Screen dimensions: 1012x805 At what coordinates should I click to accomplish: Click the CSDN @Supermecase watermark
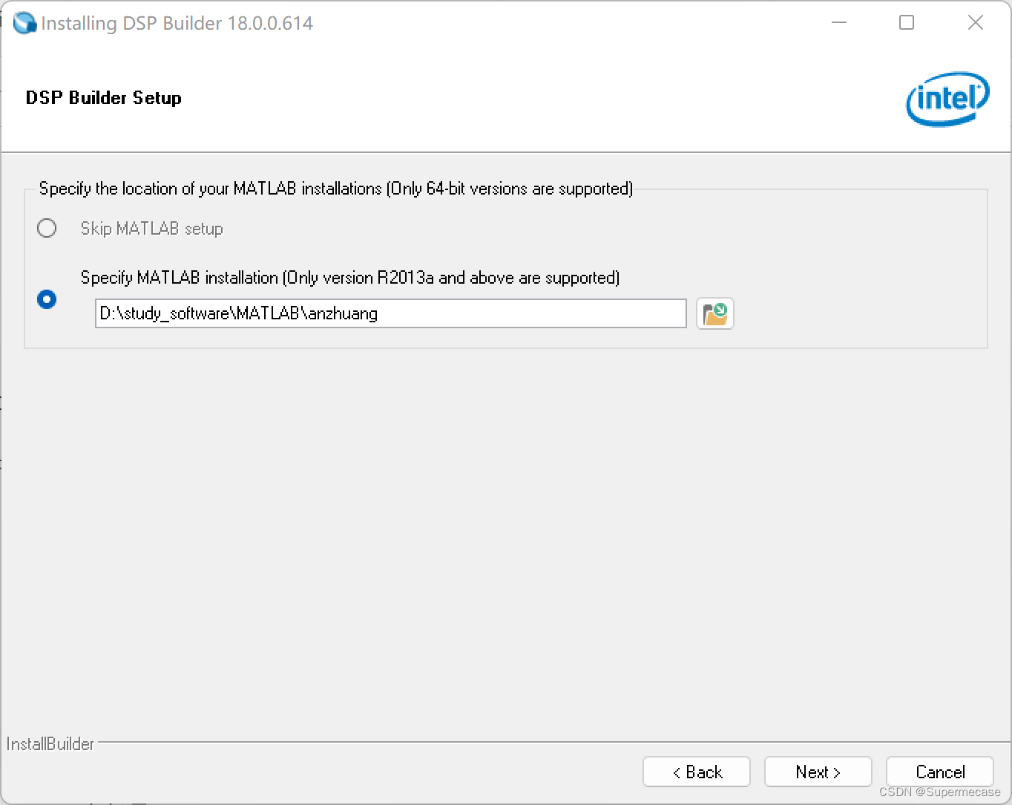938,791
